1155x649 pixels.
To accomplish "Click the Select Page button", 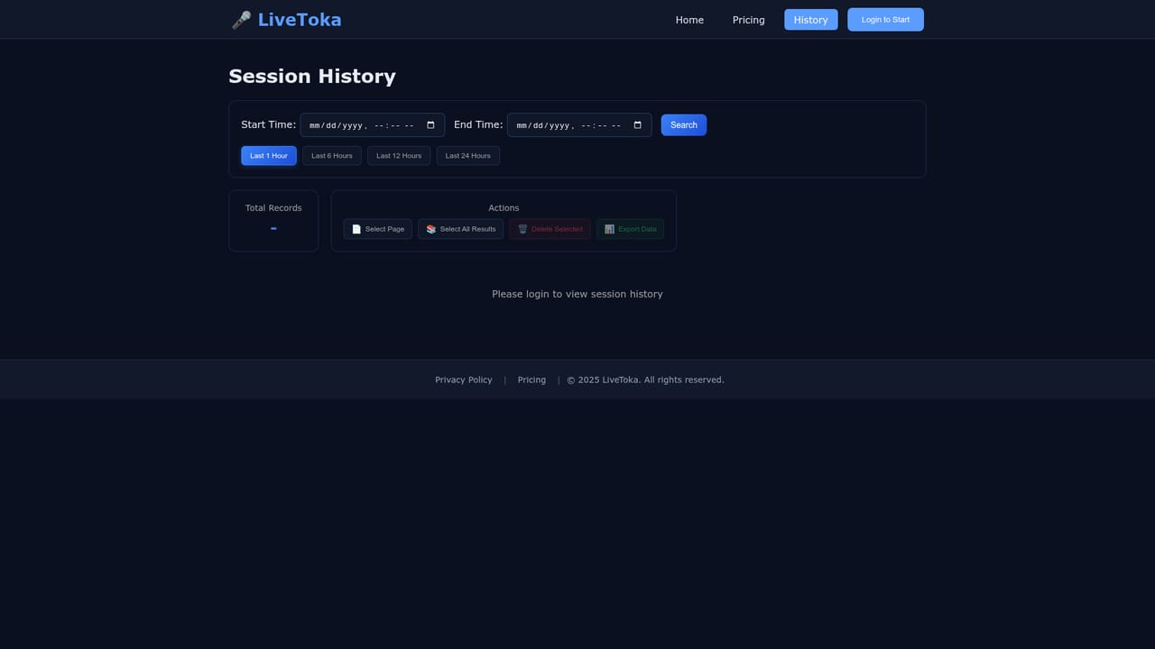I will (378, 229).
